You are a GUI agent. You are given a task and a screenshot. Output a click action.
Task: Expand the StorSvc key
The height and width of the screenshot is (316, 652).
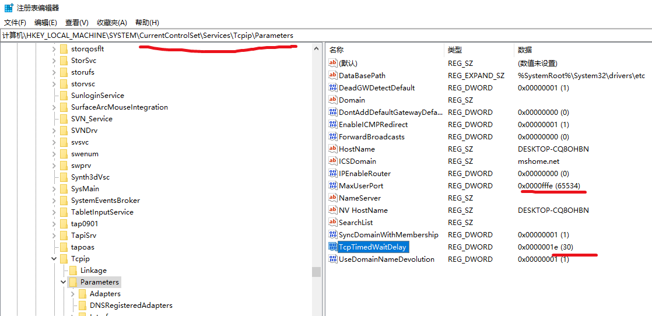(x=54, y=61)
